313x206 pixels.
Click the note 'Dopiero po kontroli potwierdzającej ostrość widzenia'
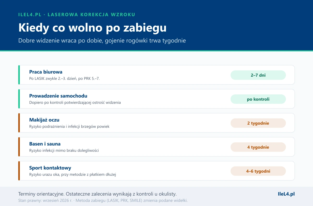pos(75,102)
